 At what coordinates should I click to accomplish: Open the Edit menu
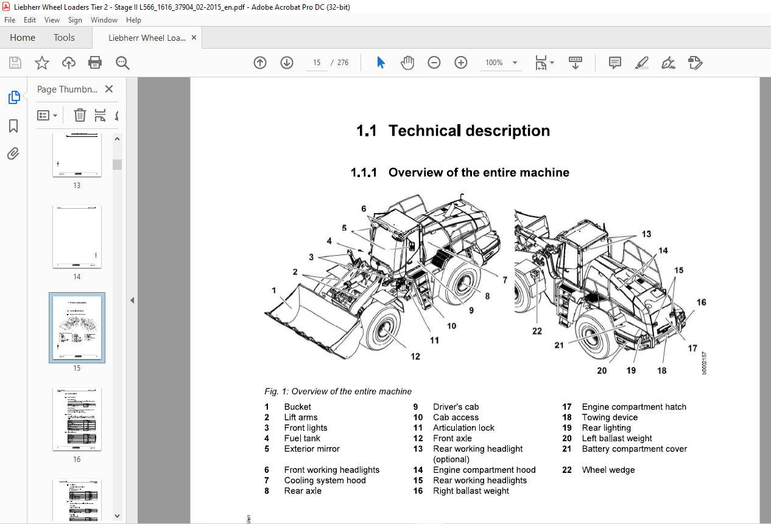click(30, 20)
